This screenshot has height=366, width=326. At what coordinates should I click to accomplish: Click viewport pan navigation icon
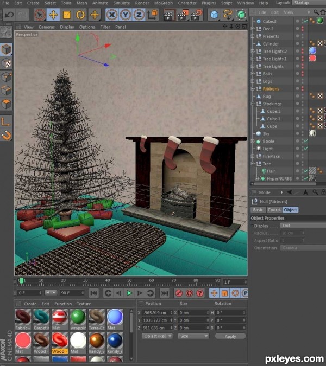(x=225, y=27)
